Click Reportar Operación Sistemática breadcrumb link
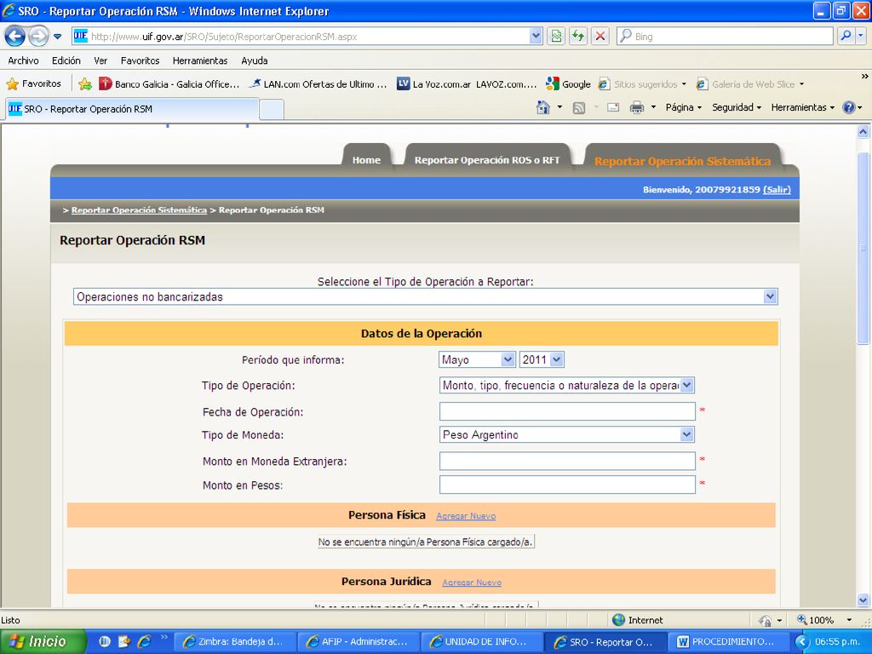 139,210
